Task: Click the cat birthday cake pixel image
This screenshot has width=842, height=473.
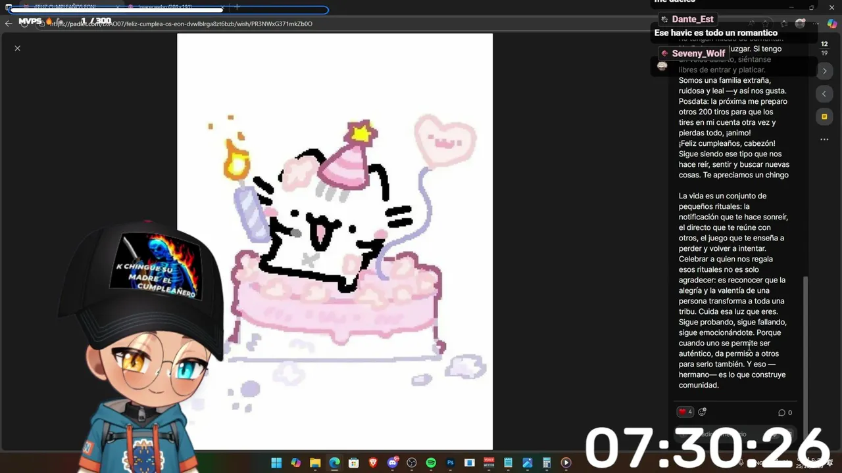Action: [x=335, y=242]
